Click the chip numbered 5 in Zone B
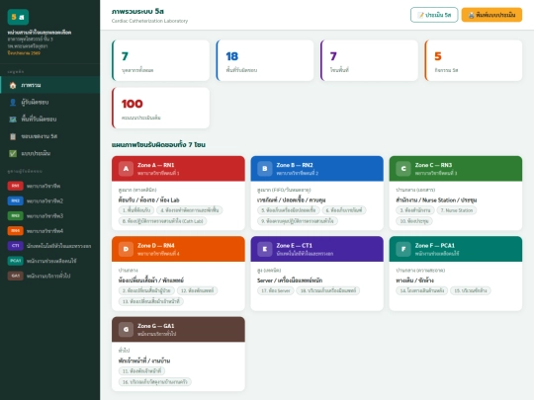Image resolution: width=534 pixels, height=400 pixels. [x=289, y=210]
